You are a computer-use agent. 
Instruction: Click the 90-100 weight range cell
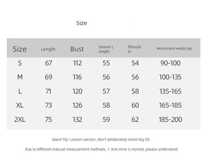(170, 63)
